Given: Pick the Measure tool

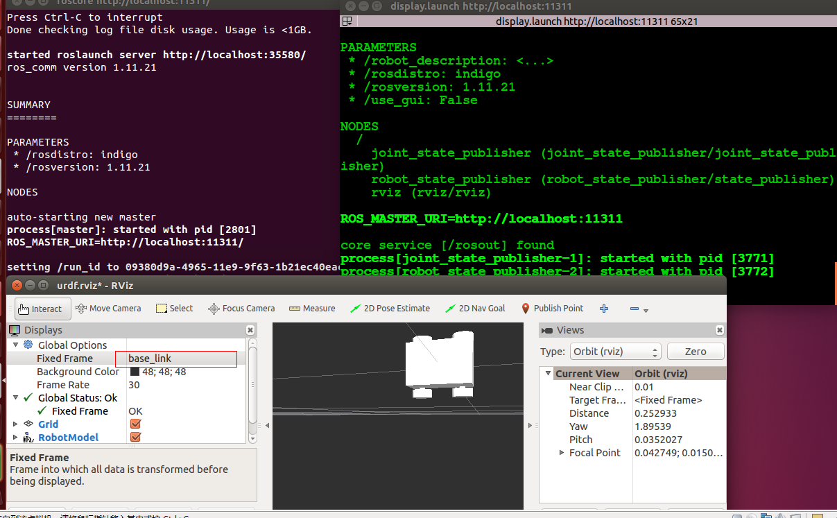Looking at the screenshot, I should click(x=312, y=309).
